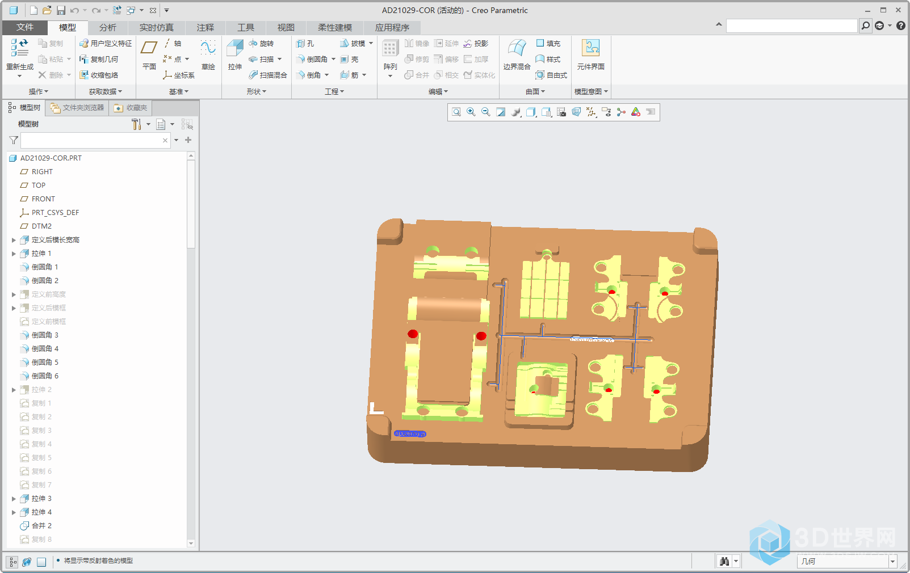Click the Refit view icon
This screenshot has width=910, height=573.
[x=456, y=112]
